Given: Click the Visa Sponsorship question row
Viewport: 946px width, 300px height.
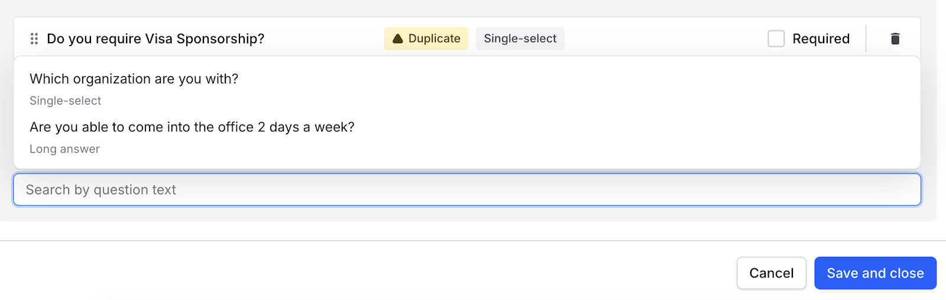Looking at the screenshot, I should [467, 38].
